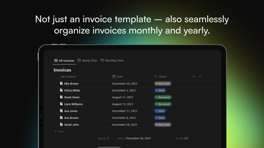Open the Liam Williams invoice
The height and width of the screenshot is (148, 264).
click(x=73, y=104)
